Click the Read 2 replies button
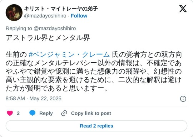Screen dimensions: 193x137 coord(96,126)
